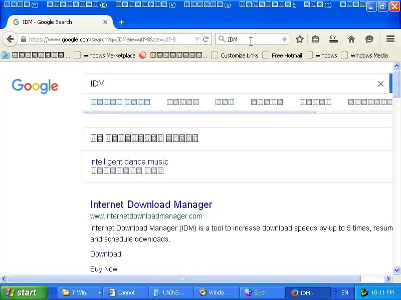Open the menu bar item labeled (V)
The height and width of the screenshot is (300, 401).
pos(146,4)
